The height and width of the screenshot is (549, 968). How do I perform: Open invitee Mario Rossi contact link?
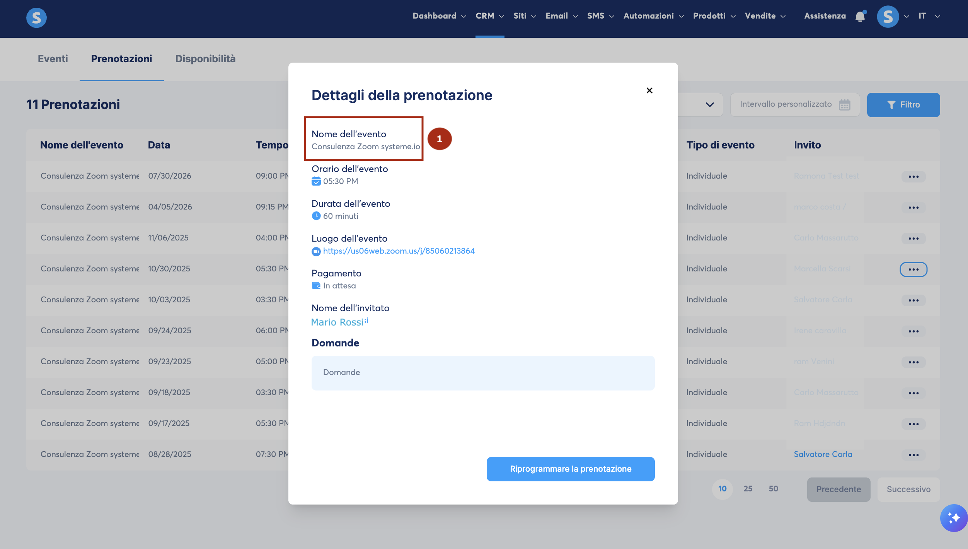click(x=337, y=322)
